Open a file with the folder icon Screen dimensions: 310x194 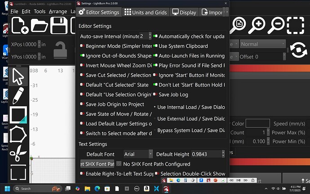click(x=39, y=25)
